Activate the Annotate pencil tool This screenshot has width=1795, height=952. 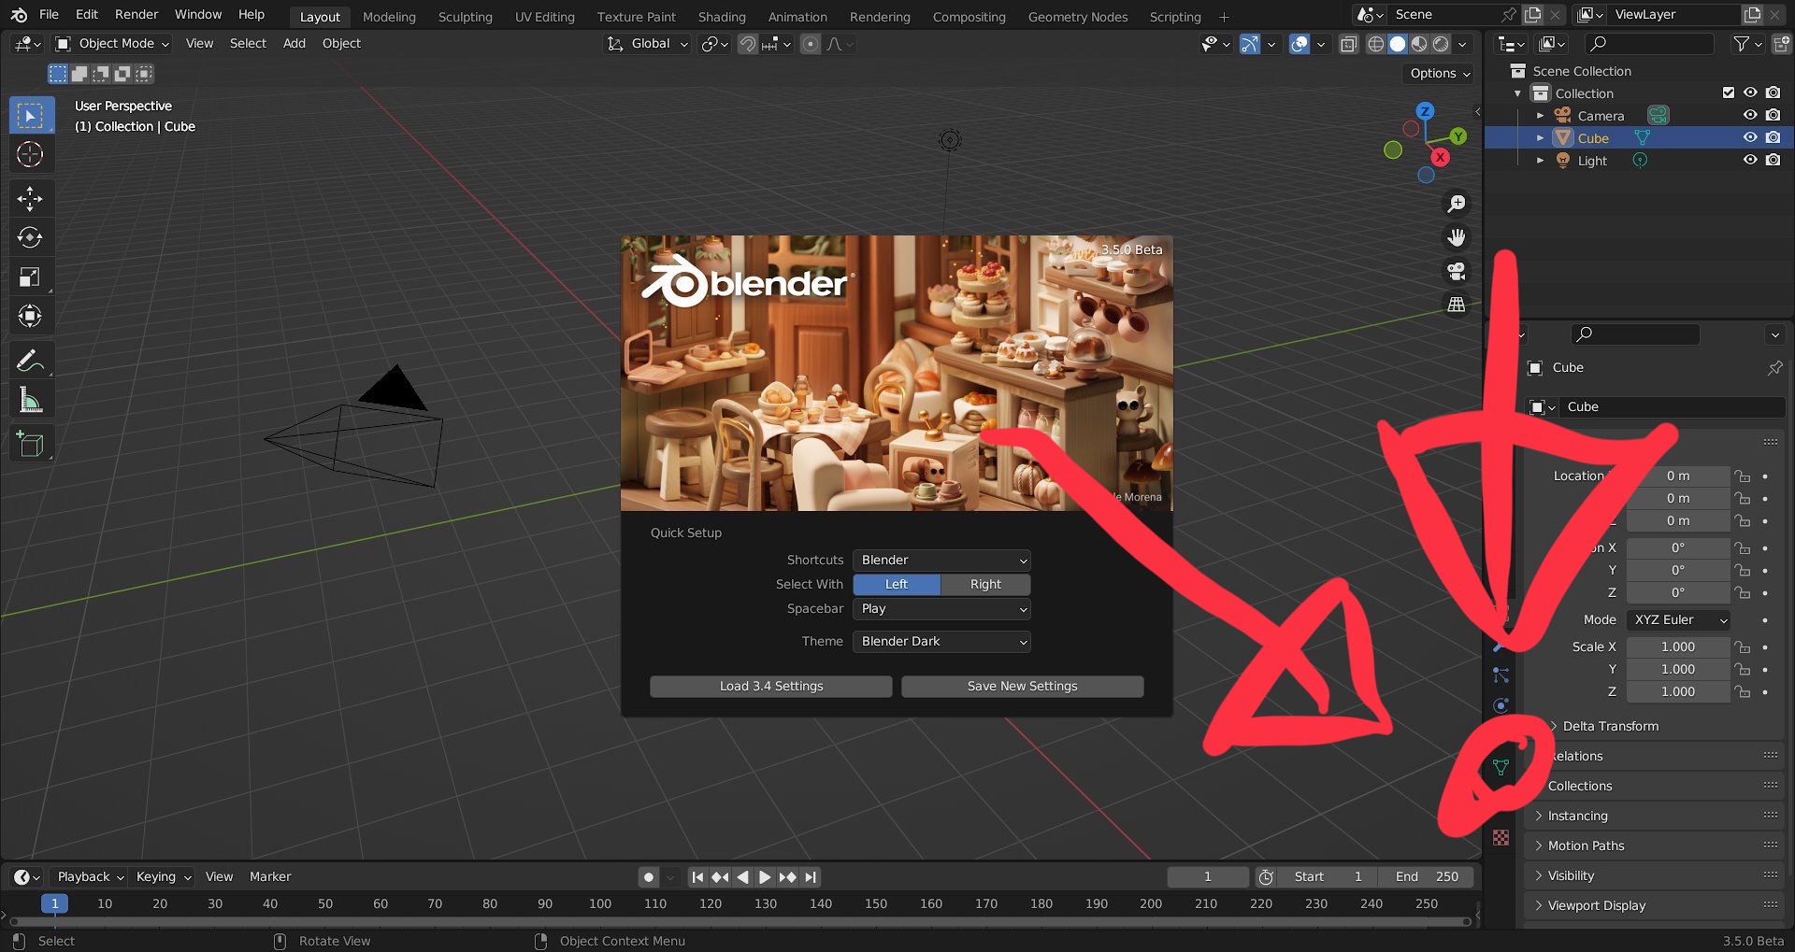(30, 361)
